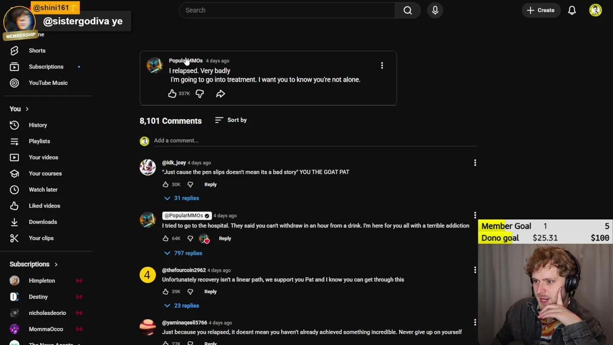Reply to @thefourcoin2962's comment
The height and width of the screenshot is (345, 613).
pyautogui.click(x=210, y=291)
